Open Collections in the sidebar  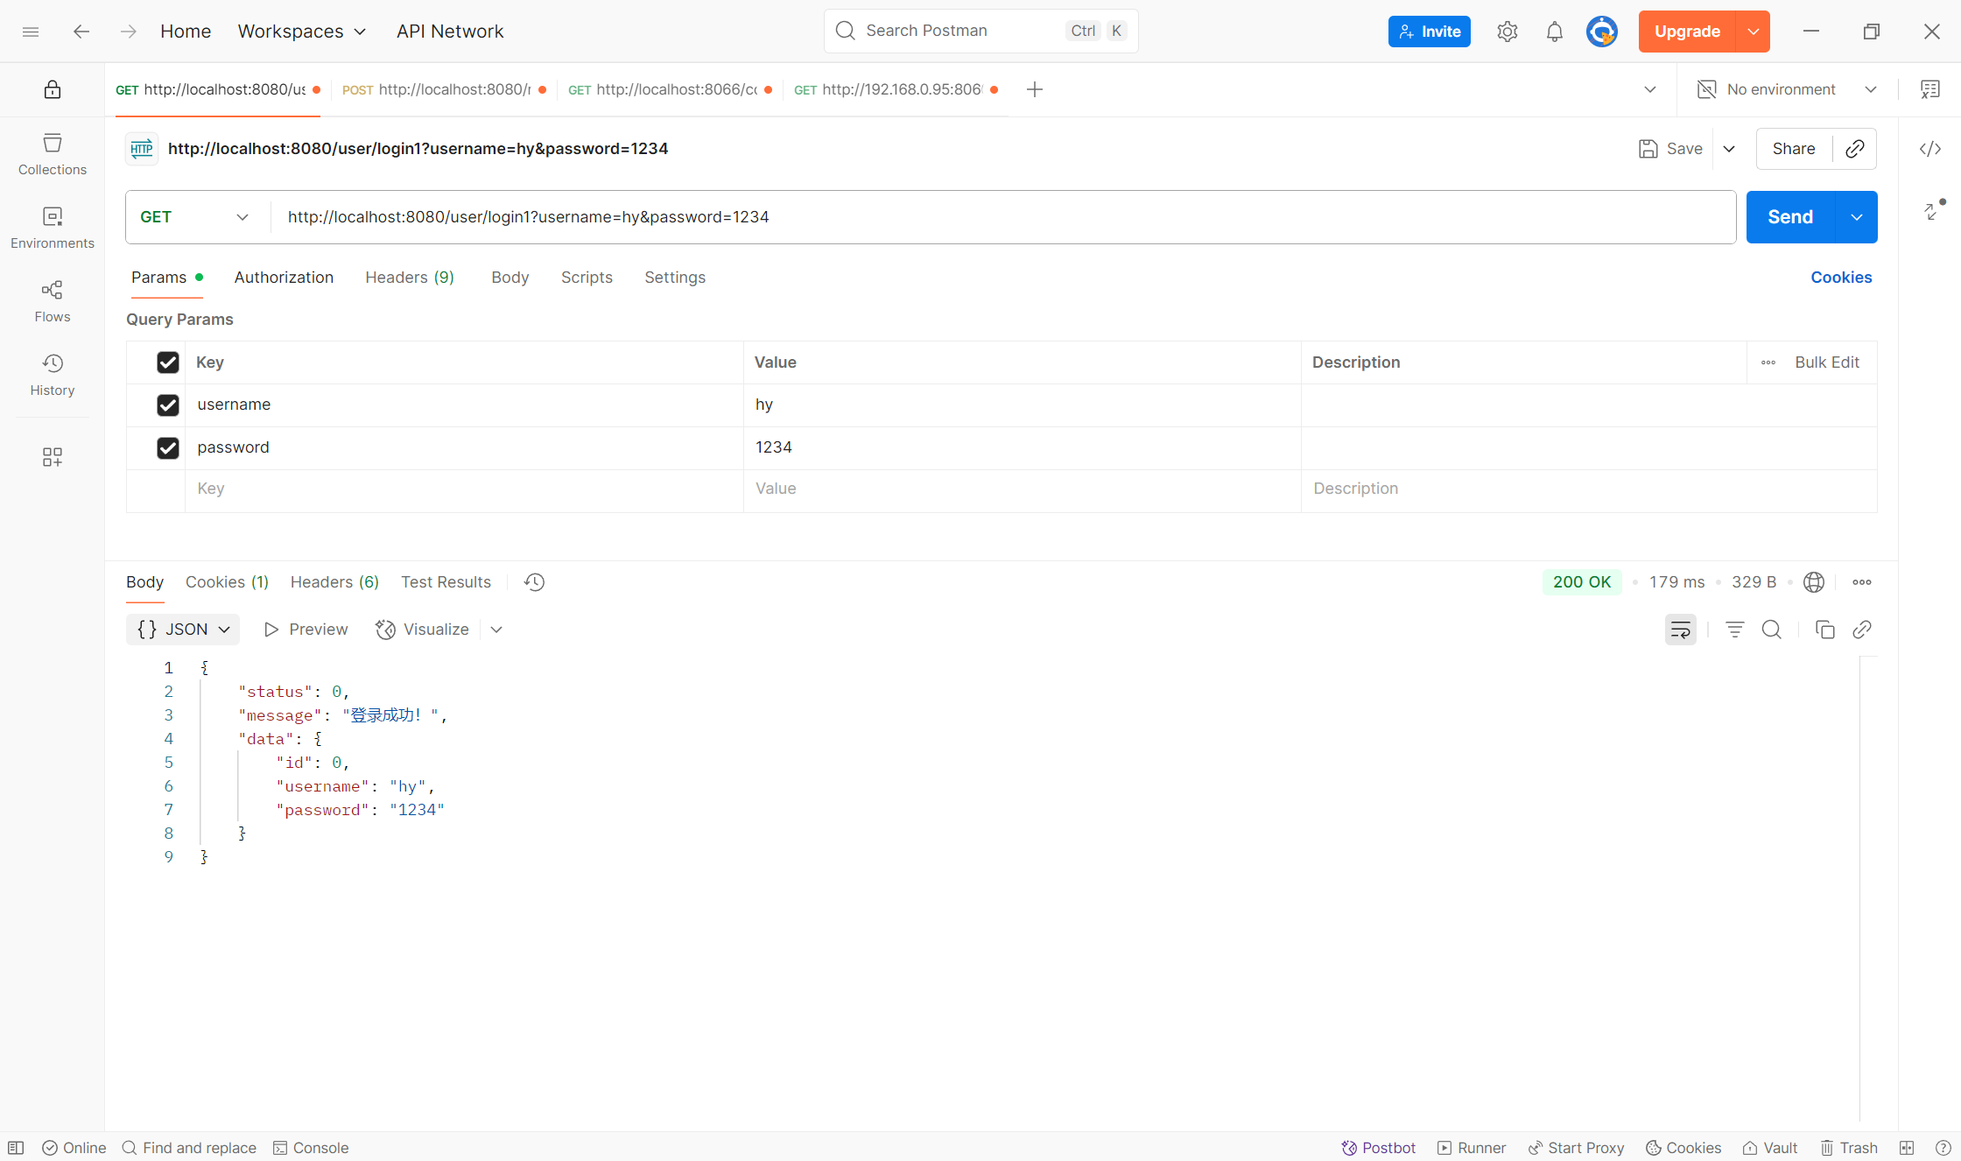[x=53, y=154]
